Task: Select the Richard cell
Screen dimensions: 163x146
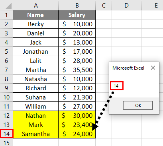Action: pyautogui.click(x=35, y=88)
